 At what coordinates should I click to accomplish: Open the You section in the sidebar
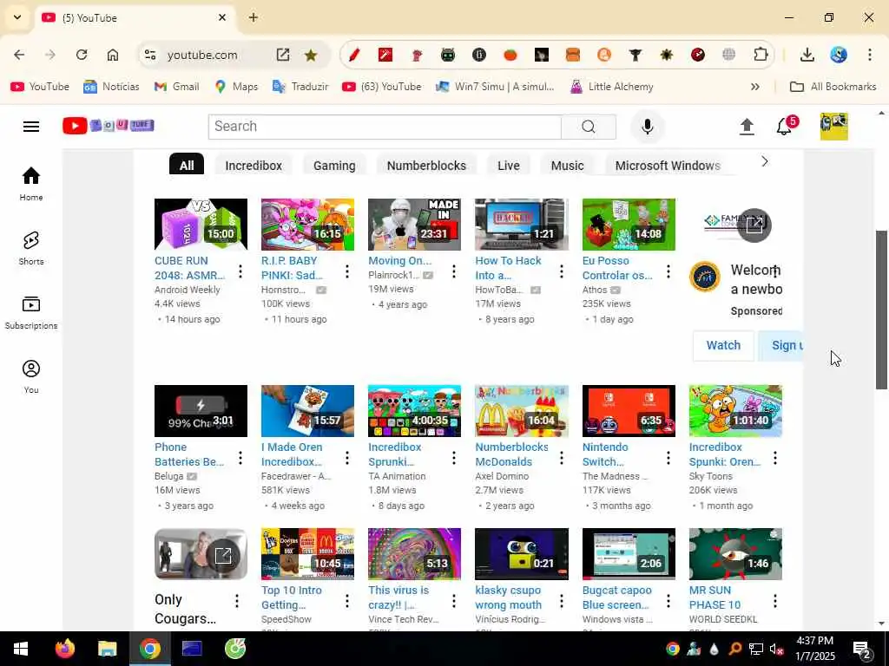coord(31,376)
